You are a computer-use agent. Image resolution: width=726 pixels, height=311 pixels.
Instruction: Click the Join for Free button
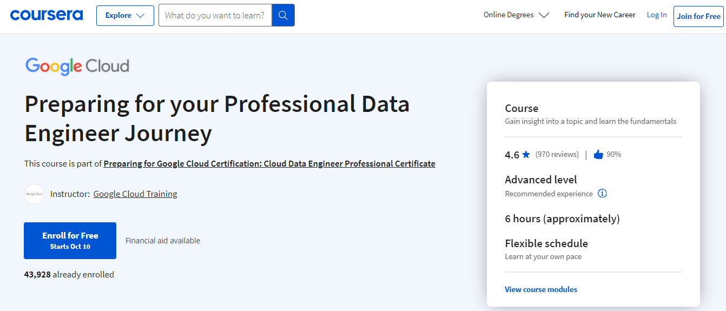[x=698, y=16]
